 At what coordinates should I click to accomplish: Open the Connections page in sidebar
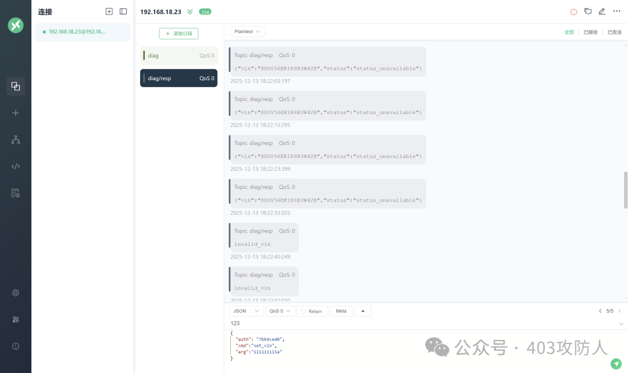16,87
